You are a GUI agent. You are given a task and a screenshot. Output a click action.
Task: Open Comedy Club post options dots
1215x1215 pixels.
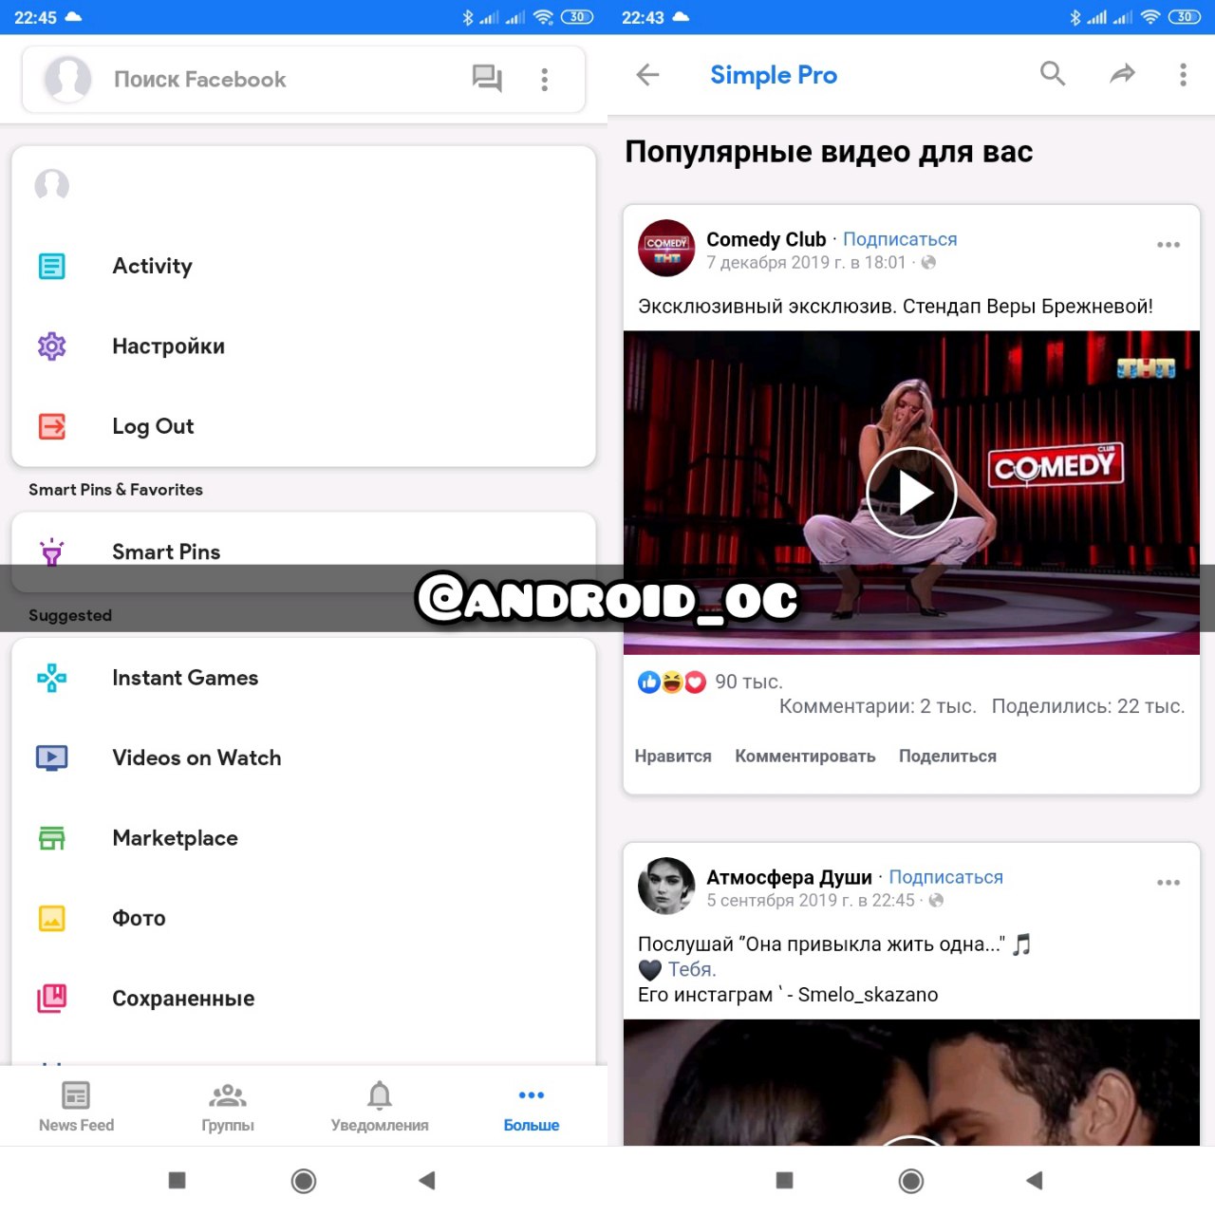coord(1168,245)
